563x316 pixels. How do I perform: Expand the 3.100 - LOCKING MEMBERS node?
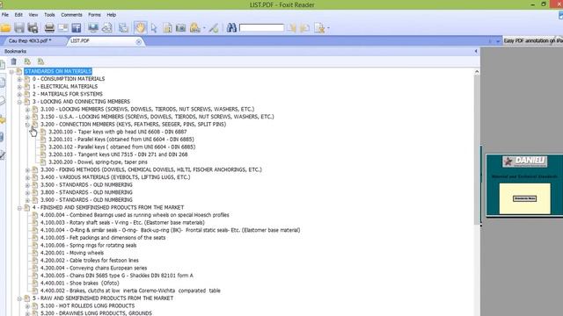tap(27, 109)
